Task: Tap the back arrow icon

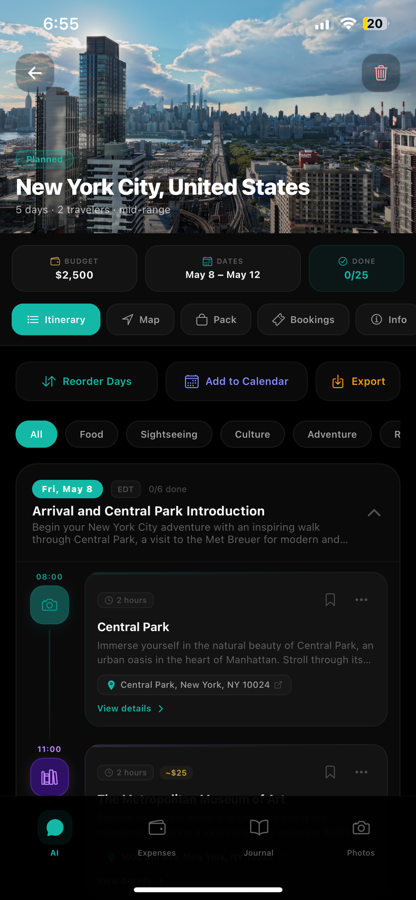Action: click(x=35, y=73)
